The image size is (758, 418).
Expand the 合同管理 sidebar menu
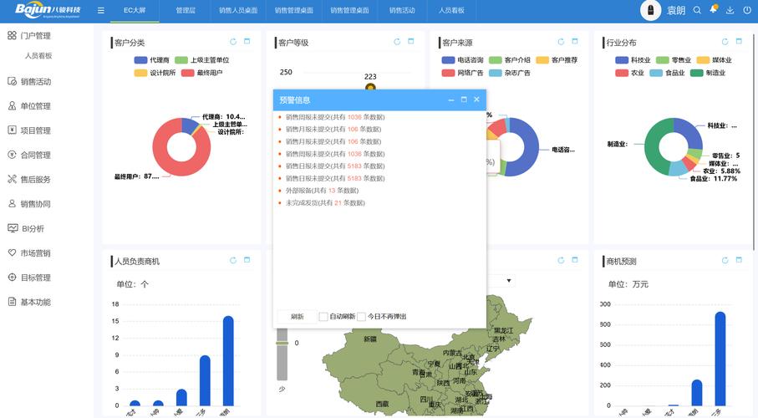(35, 155)
